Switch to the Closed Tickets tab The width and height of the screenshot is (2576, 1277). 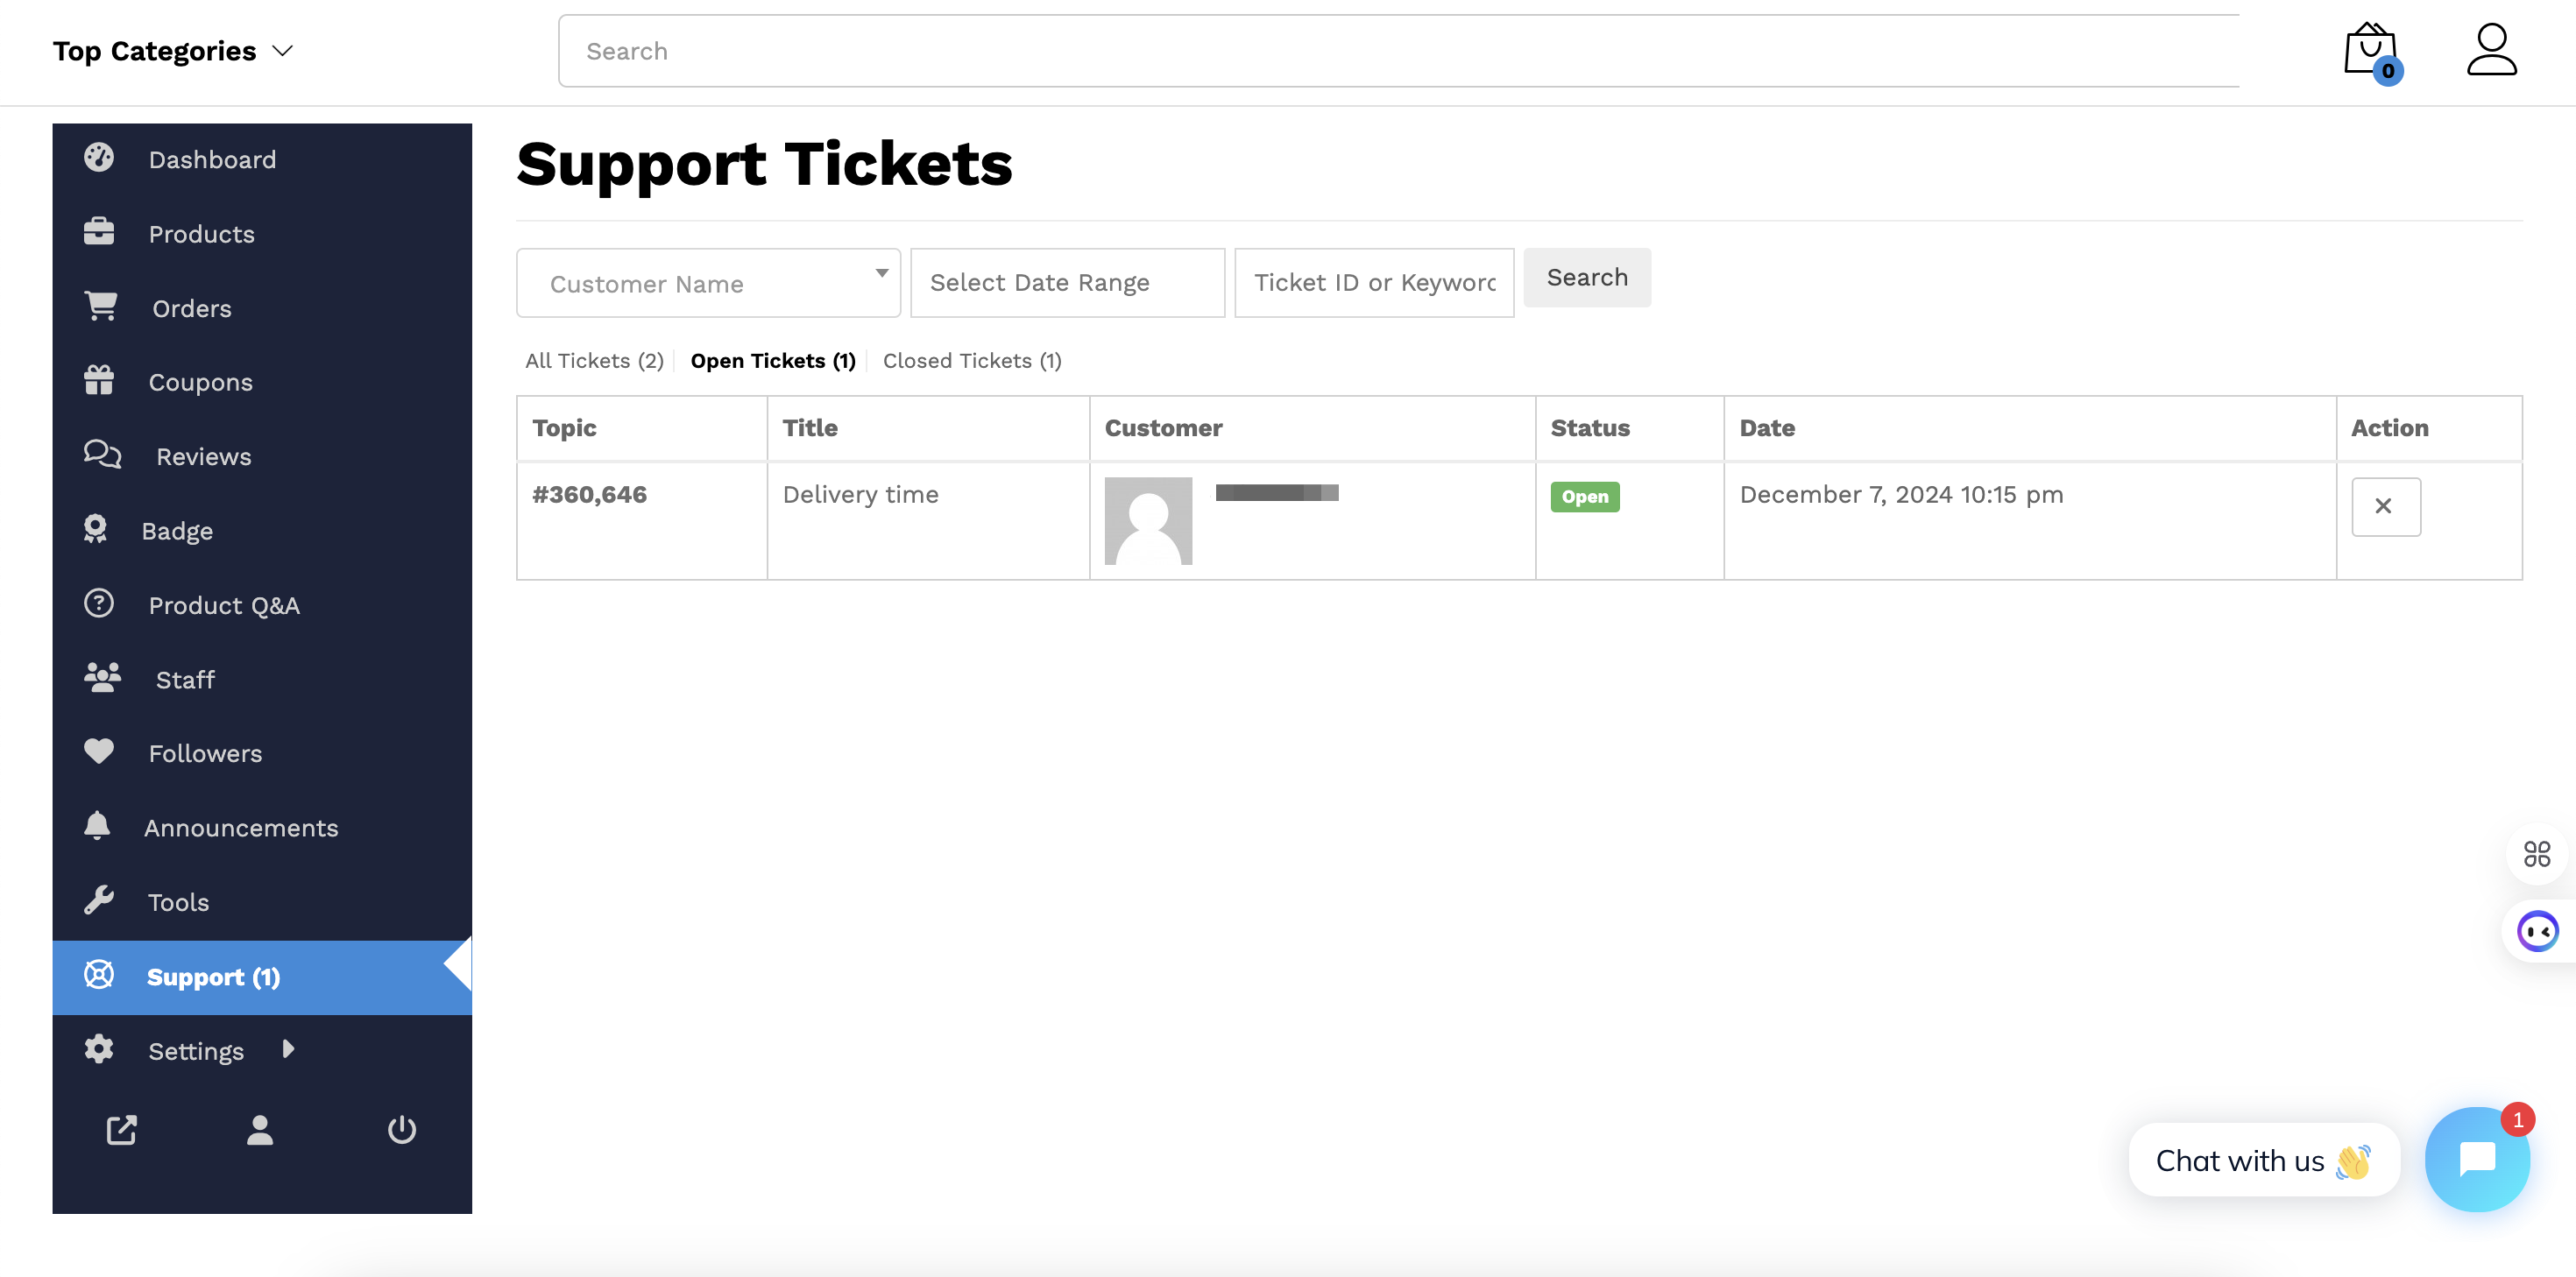pos(971,361)
